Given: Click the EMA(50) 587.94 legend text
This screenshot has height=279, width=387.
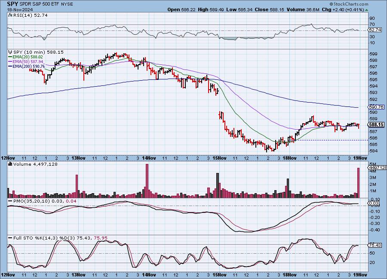Looking at the screenshot, I should (x=28, y=62).
